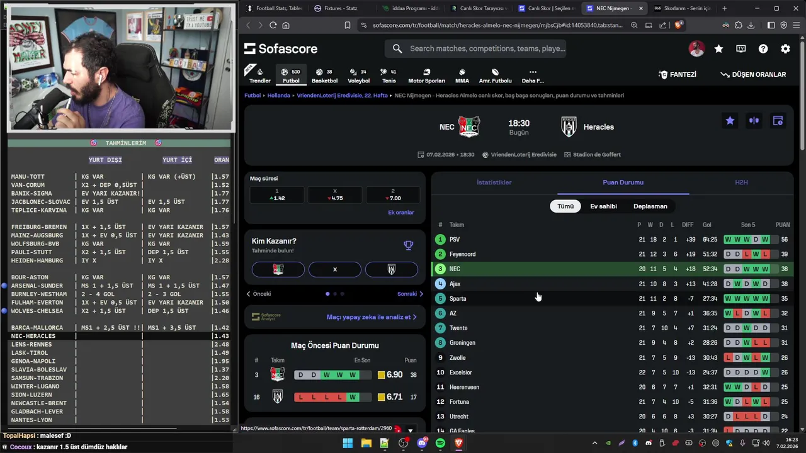Open Canlı Skor Tarayıcısı browser tab
Viewport: 806px width, 453px height.
click(x=477, y=8)
